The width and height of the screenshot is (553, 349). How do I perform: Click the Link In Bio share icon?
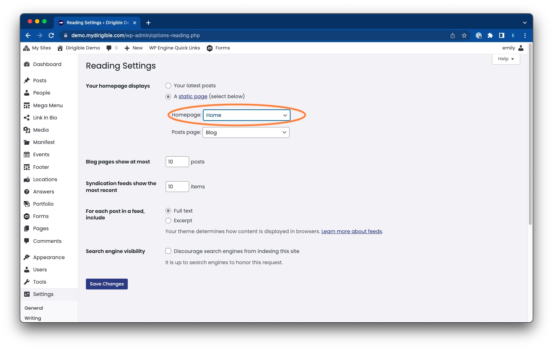27,118
